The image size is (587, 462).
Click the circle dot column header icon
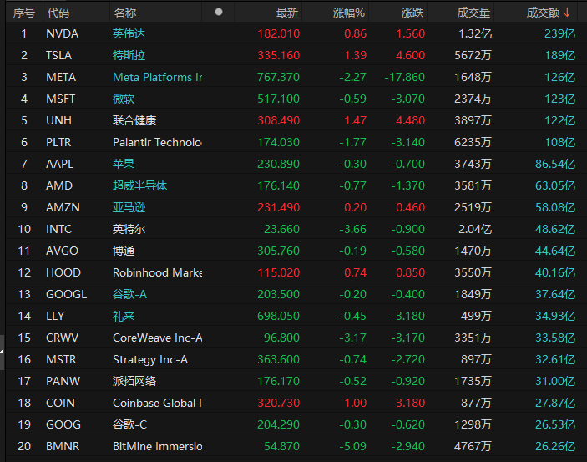click(x=219, y=12)
